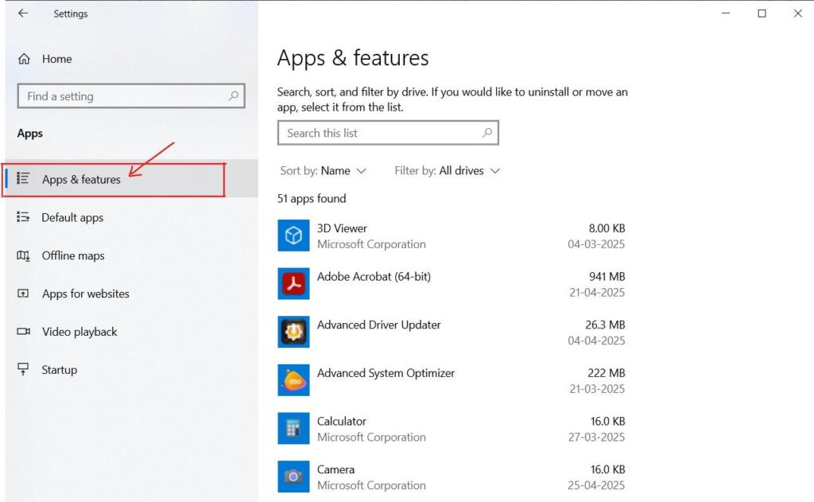The image size is (814, 502).
Task: Open Startup apps settings
Action: click(59, 369)
